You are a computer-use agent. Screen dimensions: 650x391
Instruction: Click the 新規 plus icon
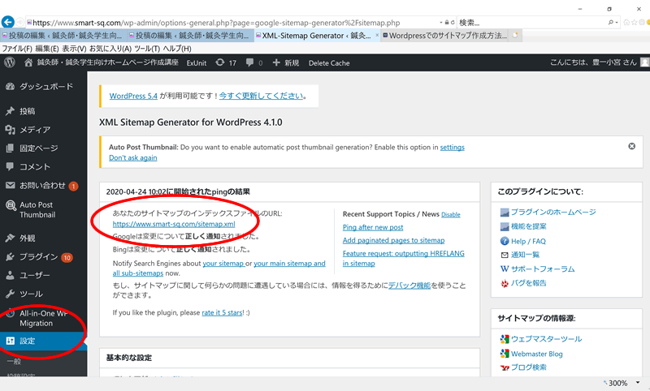277,62
